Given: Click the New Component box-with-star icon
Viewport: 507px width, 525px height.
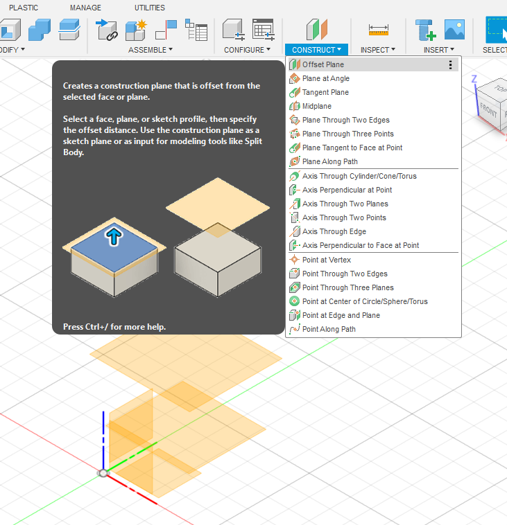Looking at the screenshot, I should pos(135,30).
